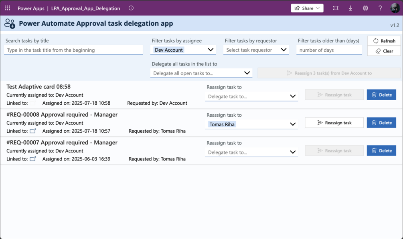
Task: Expand Reassign dropdown for Test Adaptive card
Action: [x=293, y=96]
